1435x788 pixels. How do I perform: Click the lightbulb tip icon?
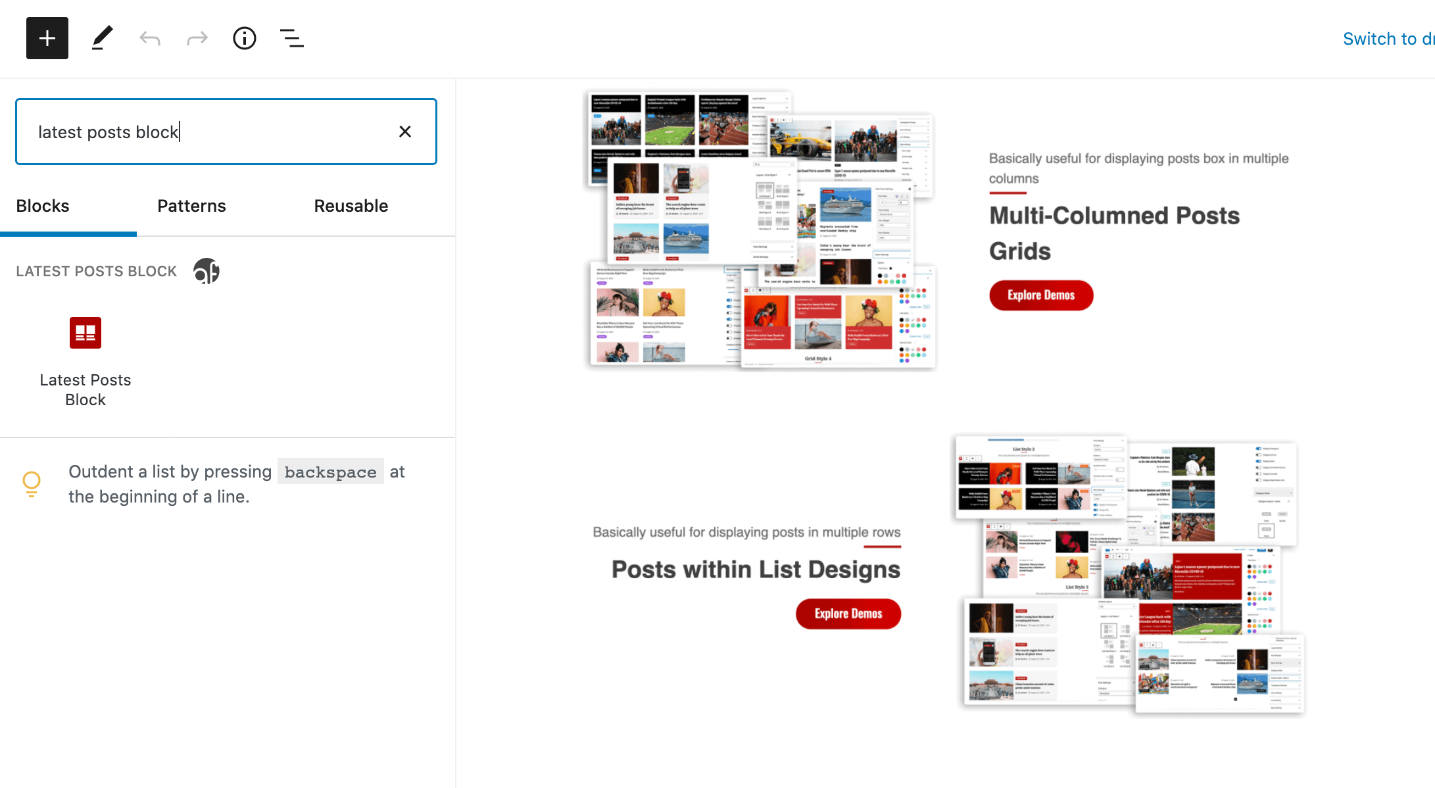[32, 483]
